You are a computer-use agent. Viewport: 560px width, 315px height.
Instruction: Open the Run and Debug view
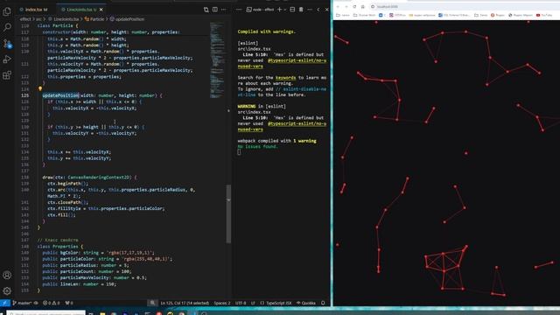[x=7, y=59]
